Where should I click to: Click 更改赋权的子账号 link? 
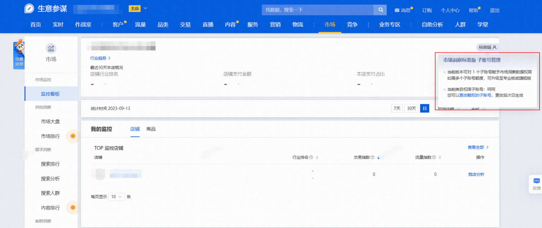475,95
